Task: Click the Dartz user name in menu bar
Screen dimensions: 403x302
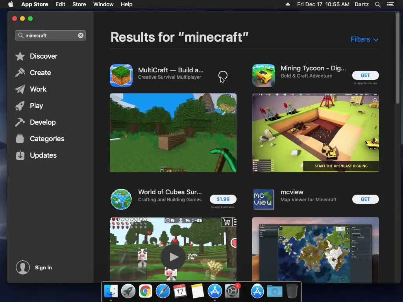Action: click(361, 4)
